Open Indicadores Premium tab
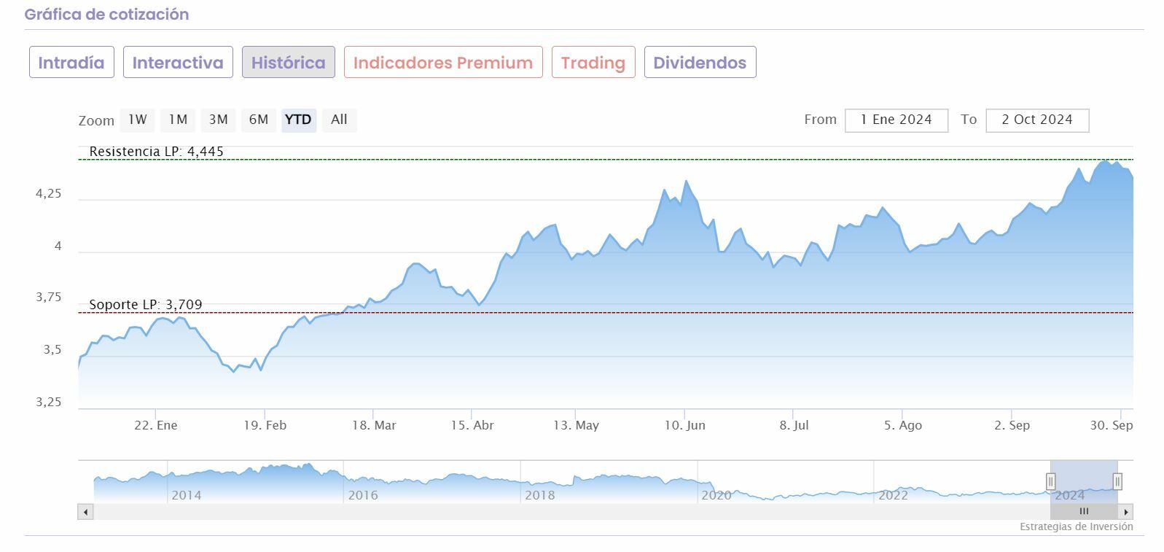 (443, 63)
